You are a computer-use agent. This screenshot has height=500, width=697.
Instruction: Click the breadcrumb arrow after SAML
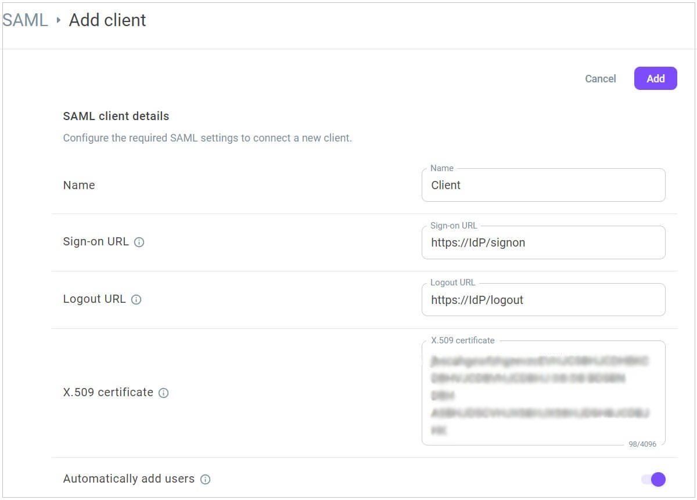pos(59,20)
